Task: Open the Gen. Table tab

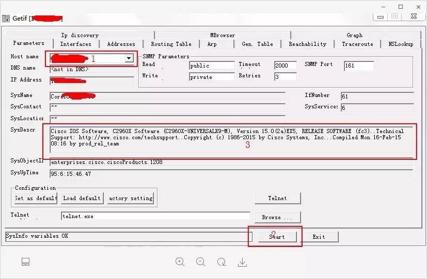Action: click(257, 44)
